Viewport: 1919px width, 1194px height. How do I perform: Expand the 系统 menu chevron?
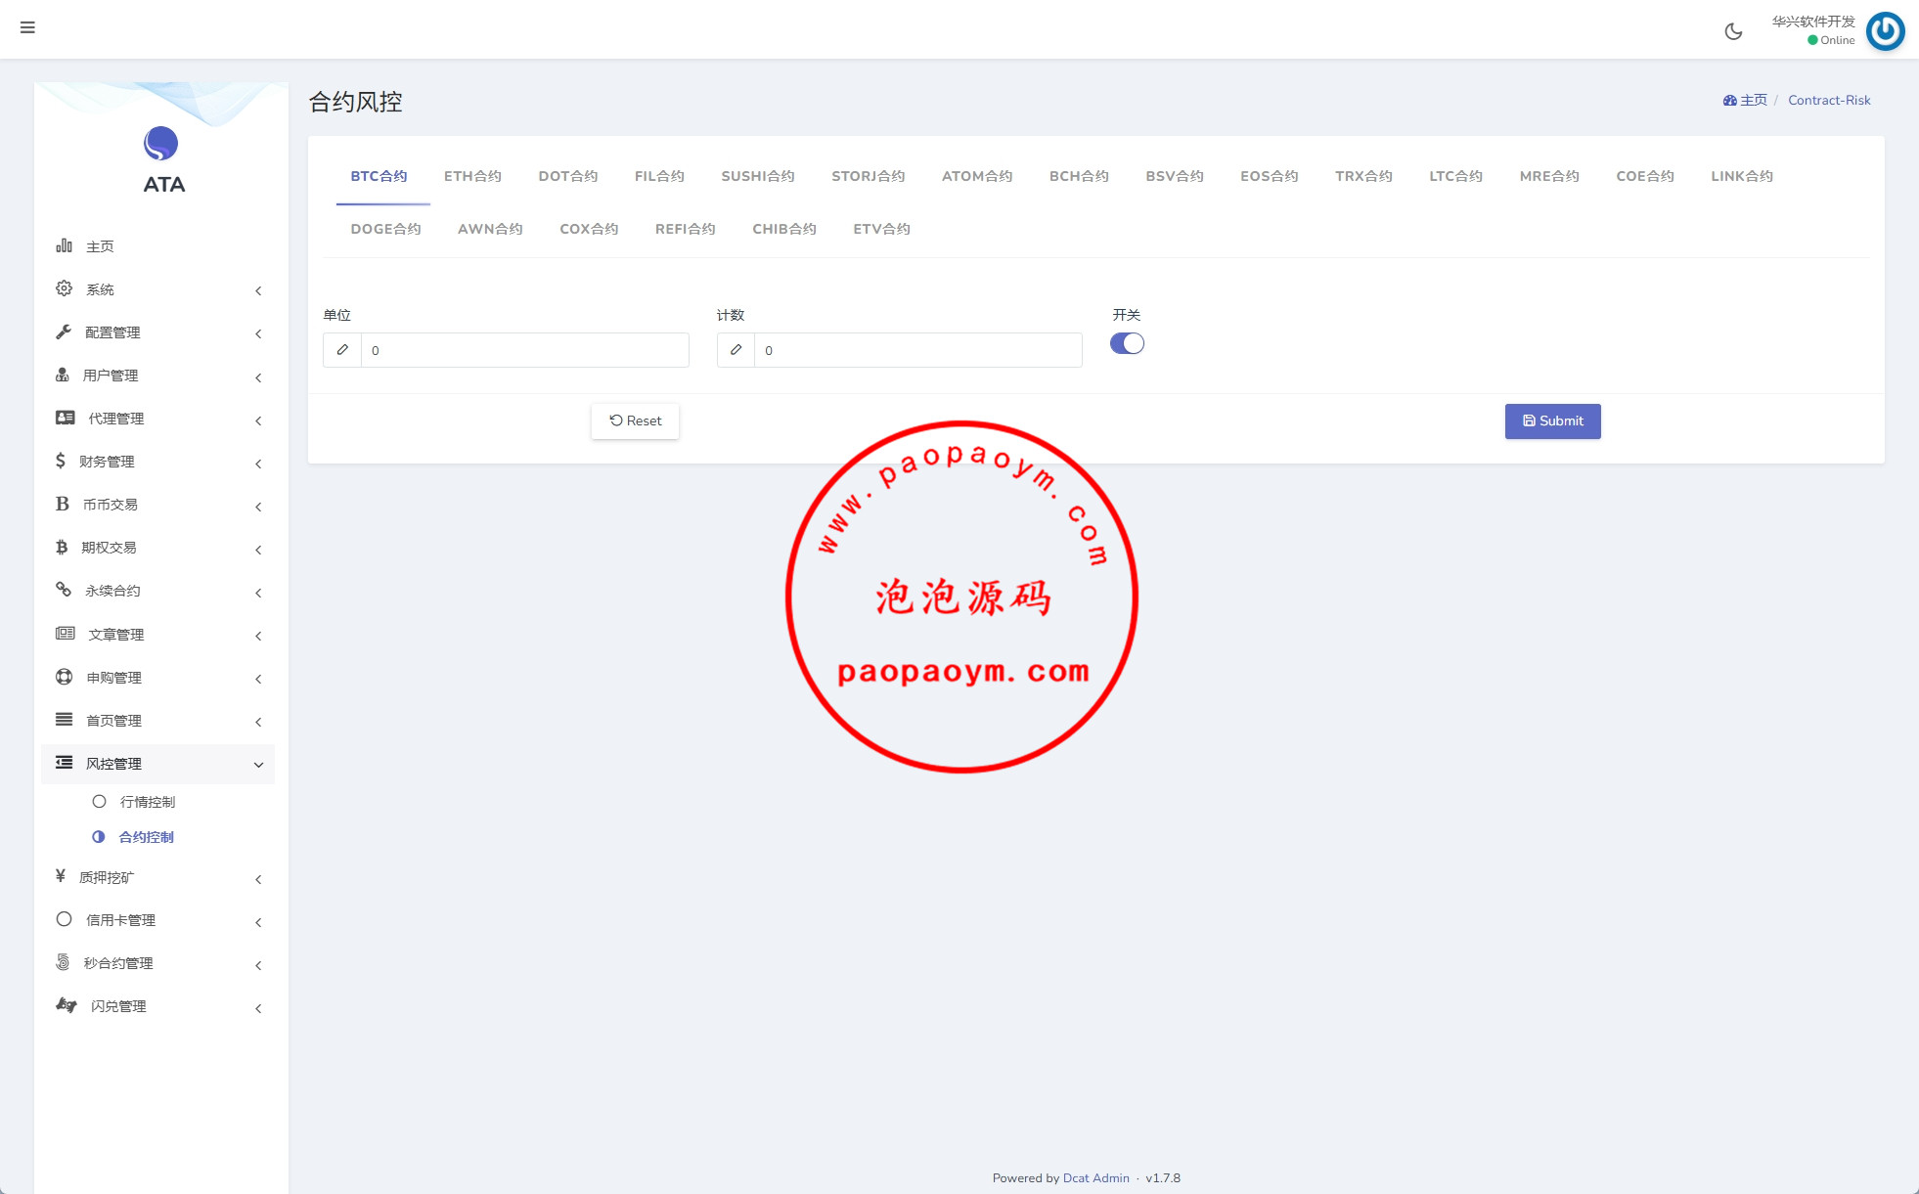[x=258, y=290]
